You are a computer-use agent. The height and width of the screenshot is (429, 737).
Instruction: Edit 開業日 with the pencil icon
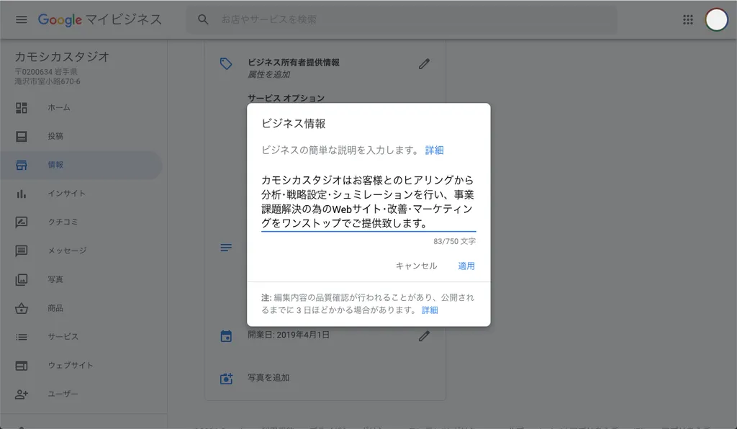[424, 336]
